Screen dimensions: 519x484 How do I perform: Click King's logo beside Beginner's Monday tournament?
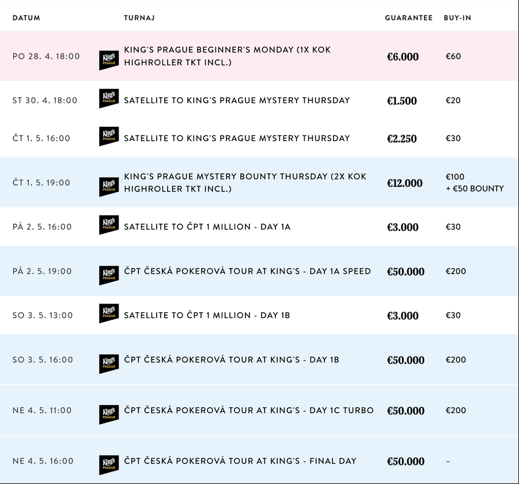[x=109, y=60]
